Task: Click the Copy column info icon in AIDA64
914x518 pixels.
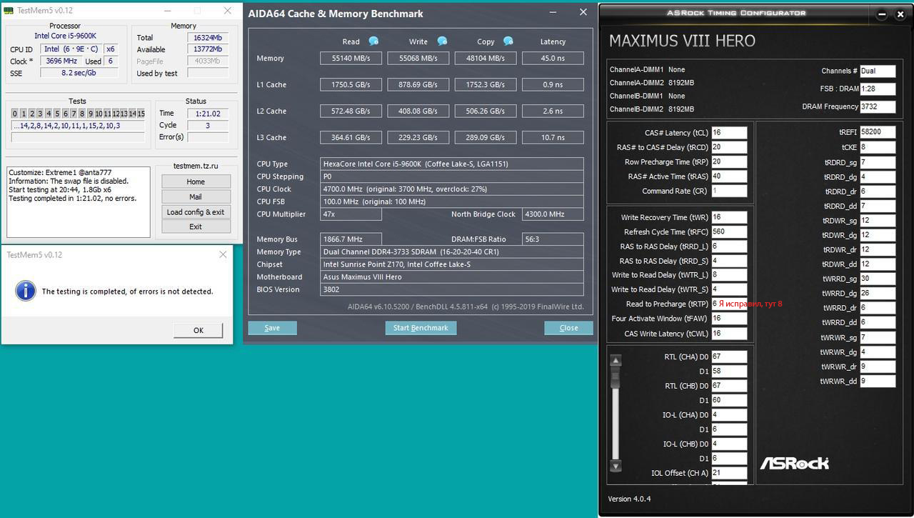Action: (508, 41)
